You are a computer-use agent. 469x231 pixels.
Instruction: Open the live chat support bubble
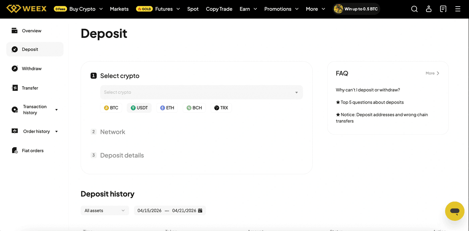pyautogui.click(x=455, y=211)
